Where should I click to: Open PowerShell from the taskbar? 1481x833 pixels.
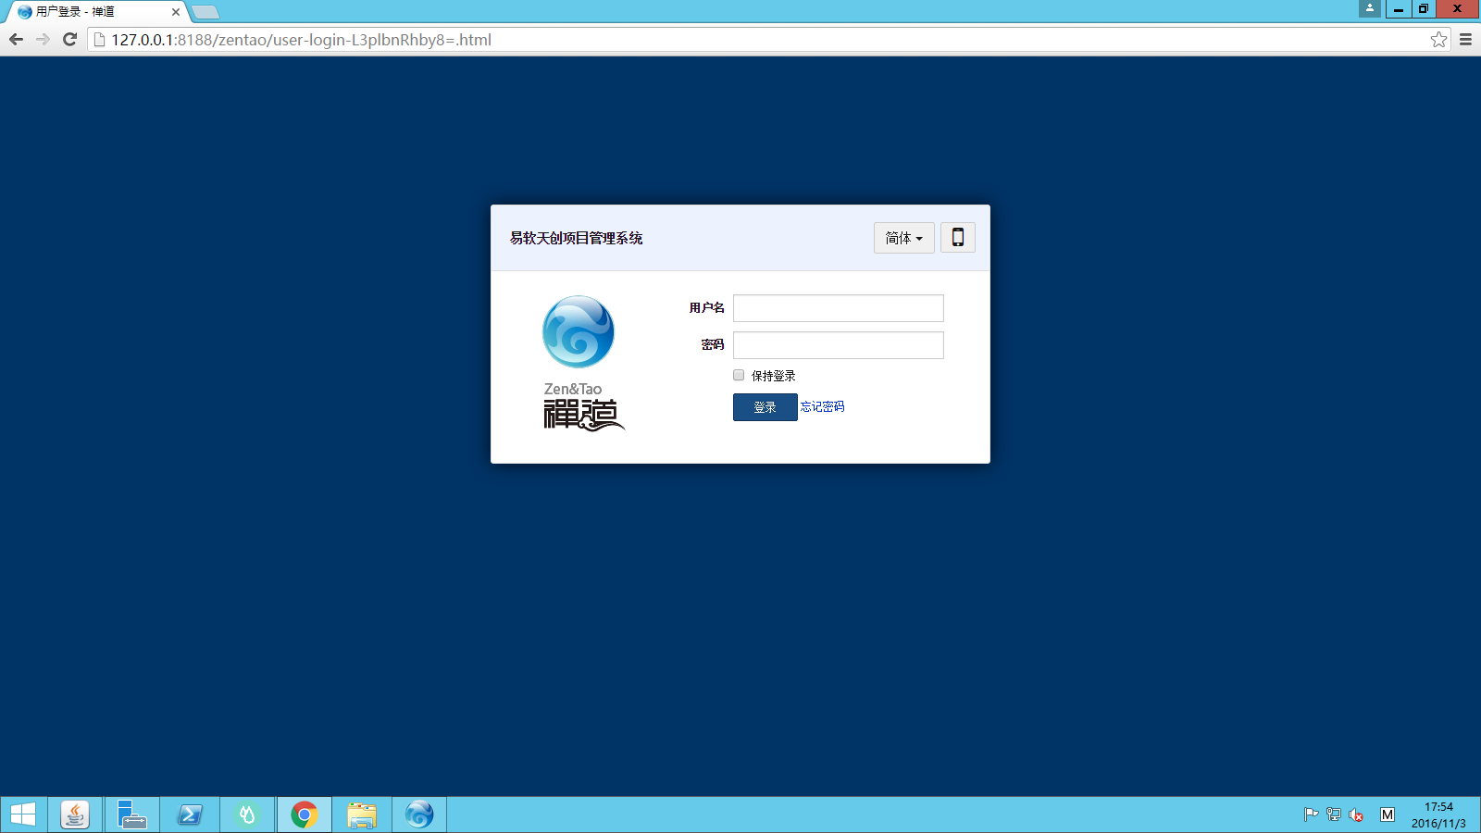click(x=190, y=814)
